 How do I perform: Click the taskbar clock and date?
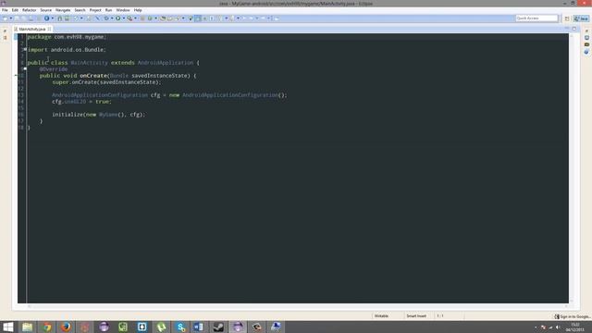575,327
